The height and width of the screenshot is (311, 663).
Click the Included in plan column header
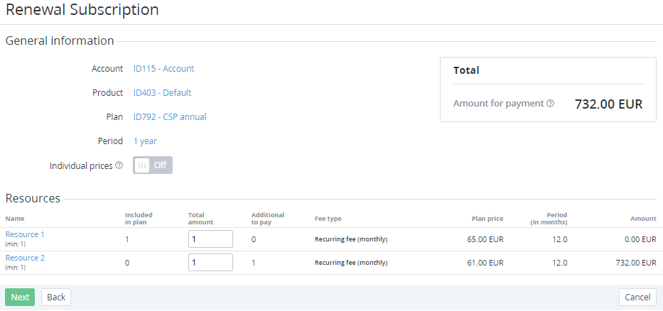pos(139,219)
